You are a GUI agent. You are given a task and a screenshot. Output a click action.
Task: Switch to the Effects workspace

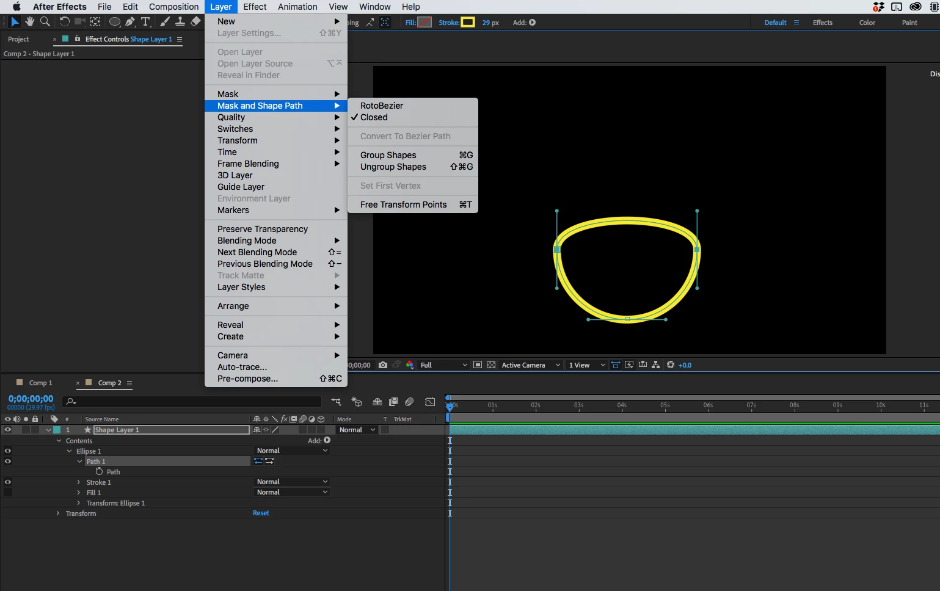coord(822,23)
